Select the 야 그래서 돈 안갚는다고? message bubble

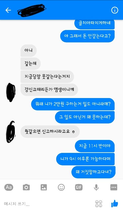click(x=87, y=36)
